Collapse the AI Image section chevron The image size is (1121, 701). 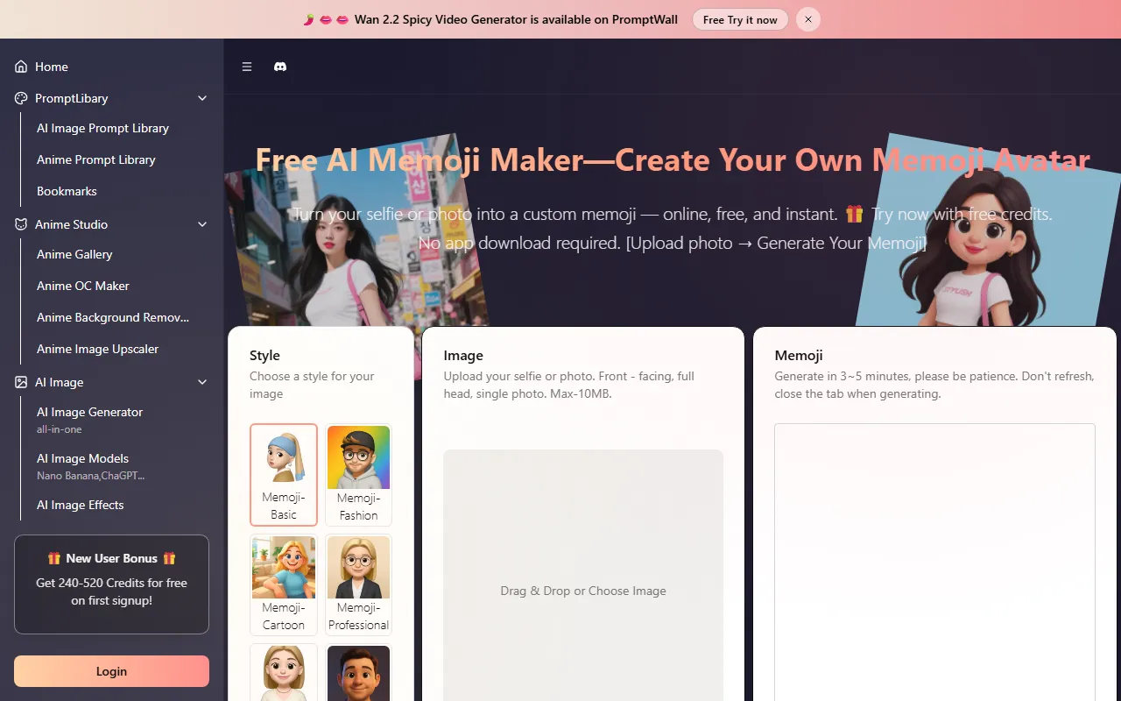202,382
